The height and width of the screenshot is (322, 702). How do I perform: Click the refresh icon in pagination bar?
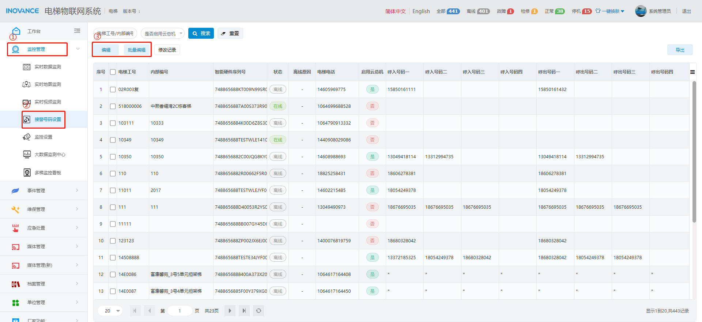(x=258, y=311)
